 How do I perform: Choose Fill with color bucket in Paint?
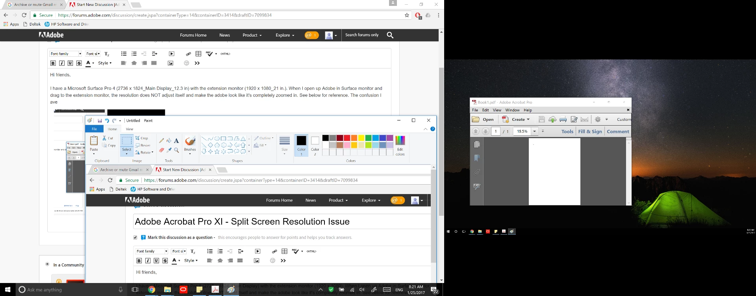tap(169, 141)
